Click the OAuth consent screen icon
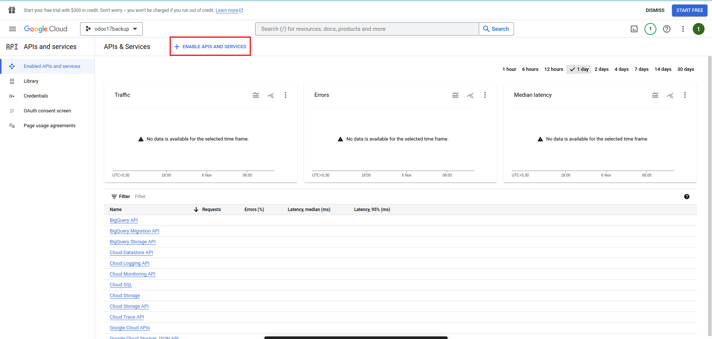Screen dimensions: 712x339 tap(12, 111)
